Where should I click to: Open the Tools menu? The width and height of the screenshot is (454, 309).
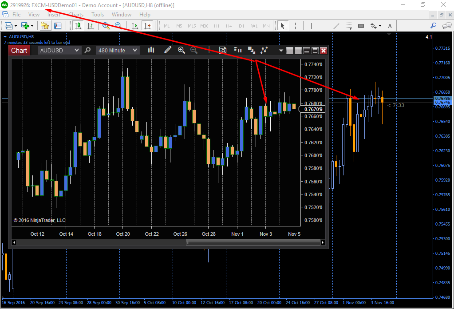coord(98,15)
